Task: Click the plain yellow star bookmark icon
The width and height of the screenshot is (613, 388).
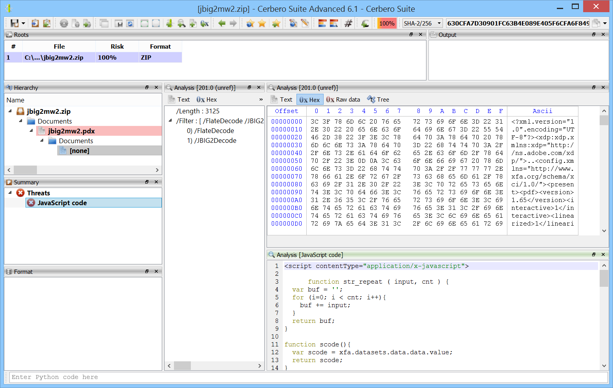Action: 262,23
